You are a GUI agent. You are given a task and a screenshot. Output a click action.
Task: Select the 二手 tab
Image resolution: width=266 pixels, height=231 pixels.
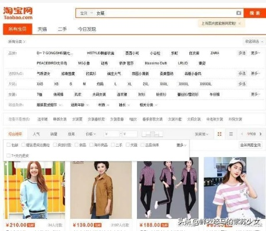pos(62,29)
